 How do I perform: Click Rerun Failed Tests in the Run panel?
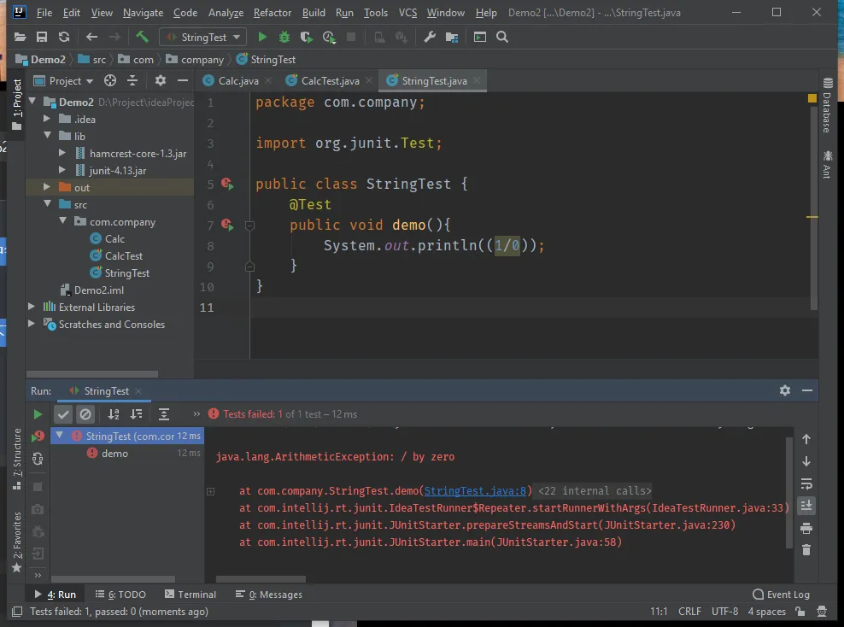38,437
